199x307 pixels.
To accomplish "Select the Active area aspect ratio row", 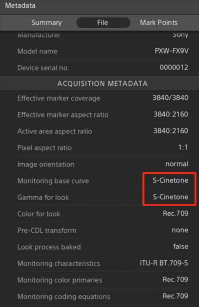I will 55,131.
